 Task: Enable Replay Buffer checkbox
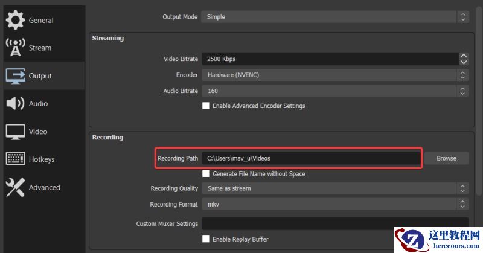point(206,239)
